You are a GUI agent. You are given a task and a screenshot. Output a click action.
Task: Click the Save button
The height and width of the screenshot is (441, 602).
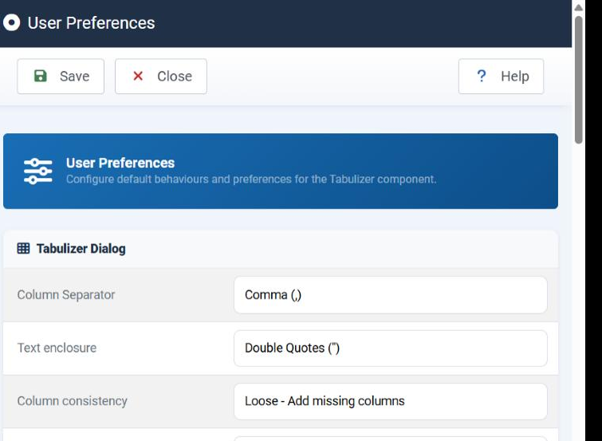(x=61, y=77)
